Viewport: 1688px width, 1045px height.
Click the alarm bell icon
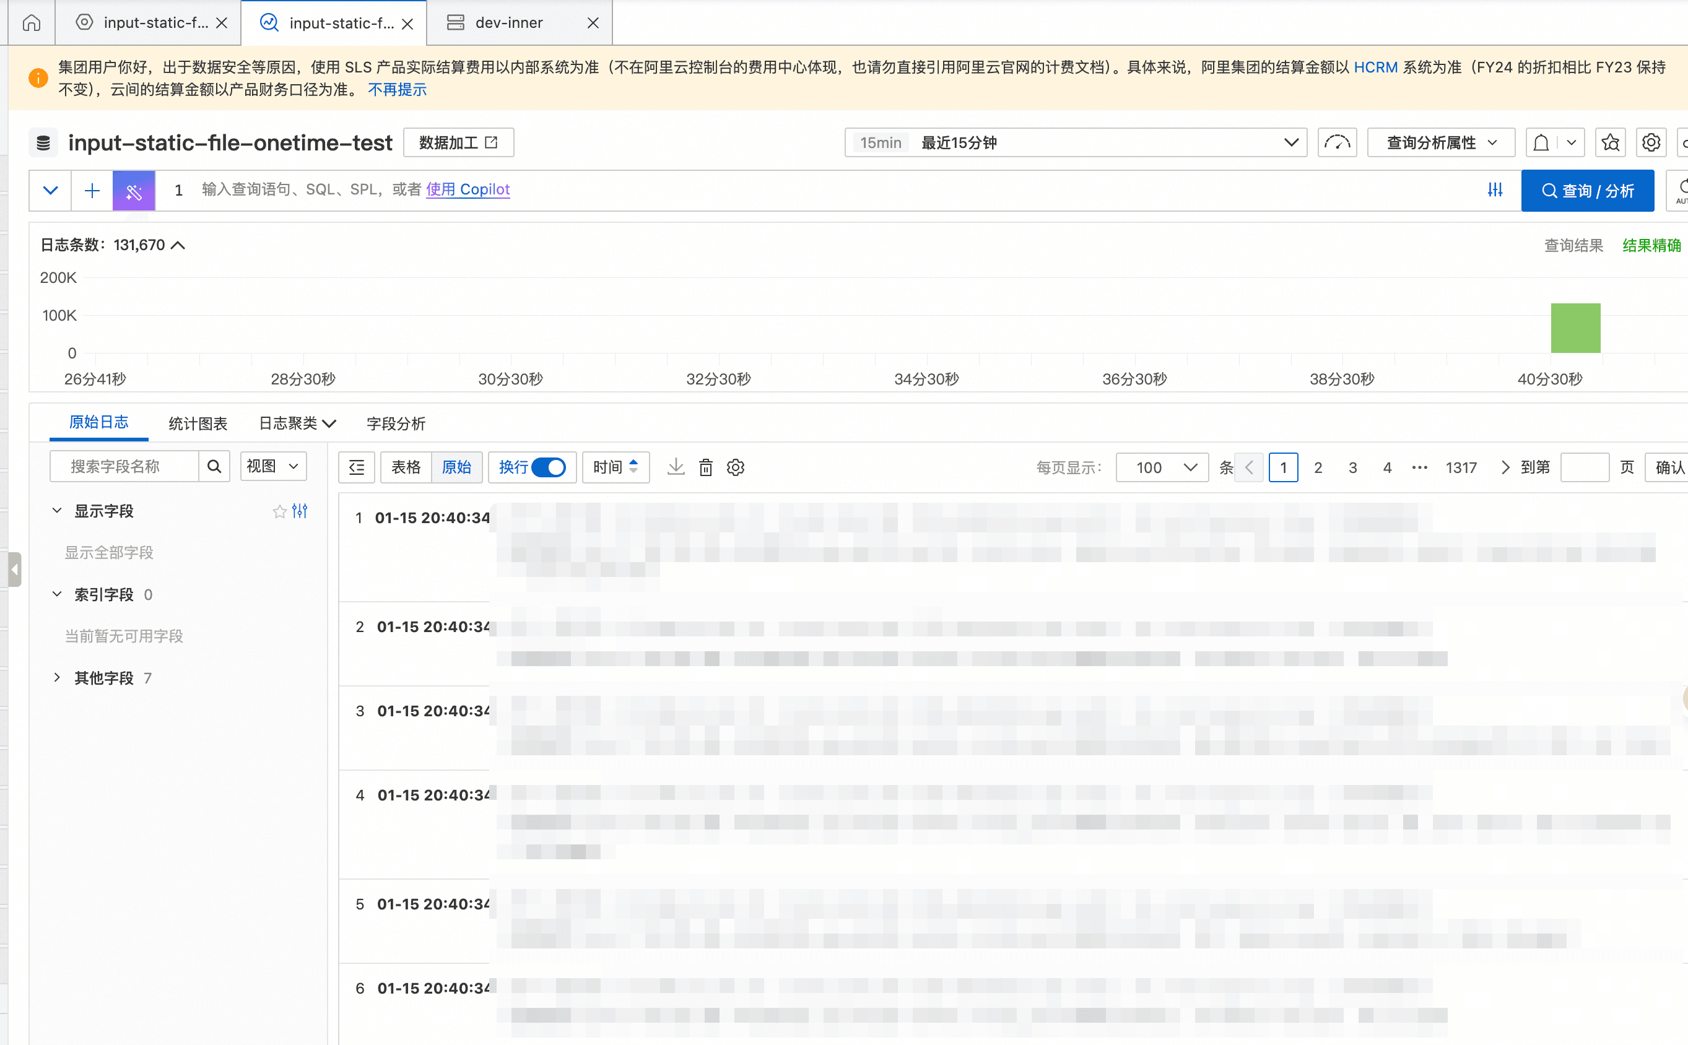pyautogui.click(x=1541, y=142)
